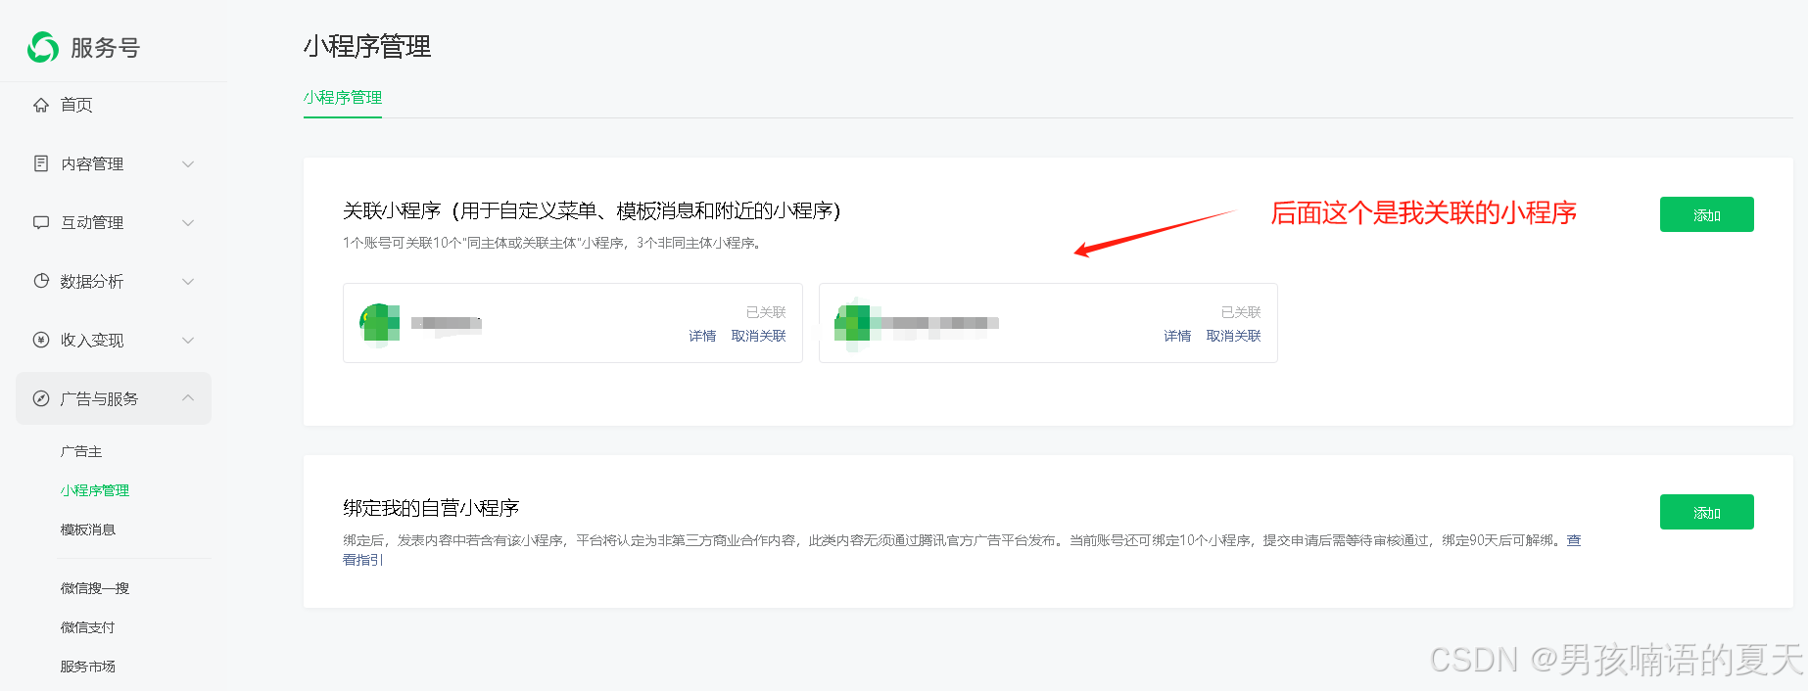This screenshot has width=1808, height=691.
Task: Click the 小程序管理 page title
Action: click(x=367, y=46)
